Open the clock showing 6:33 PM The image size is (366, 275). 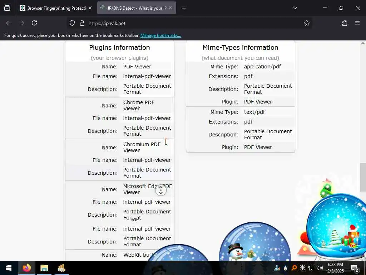pyautogui.click(x=335, y=268)
